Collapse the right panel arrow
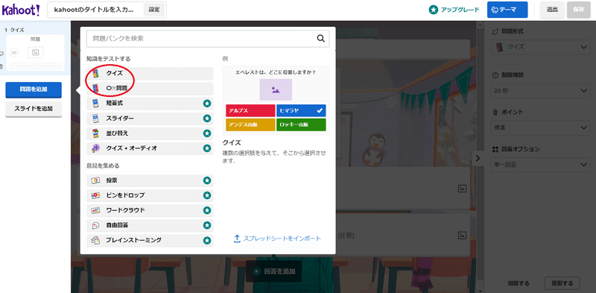This screenshot has width=596, height=293. [x=478, y=158]
